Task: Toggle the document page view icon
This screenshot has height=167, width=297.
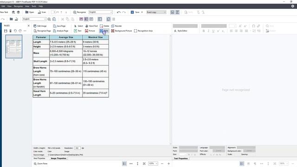Action: tap(108, 19)
